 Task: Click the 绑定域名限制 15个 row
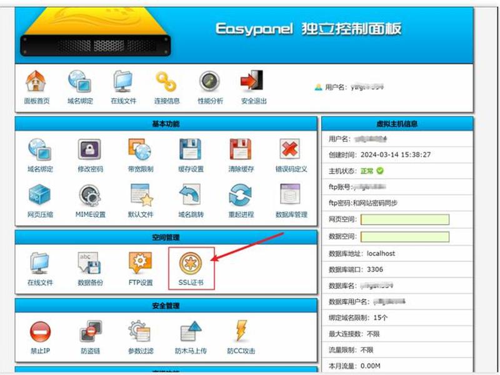[x=397, y=317]
